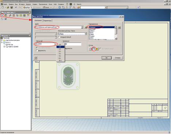This screenshot has width=171, height=134.
Task: Choose the hidden lines style icon
Action: [x=90, y=49]
